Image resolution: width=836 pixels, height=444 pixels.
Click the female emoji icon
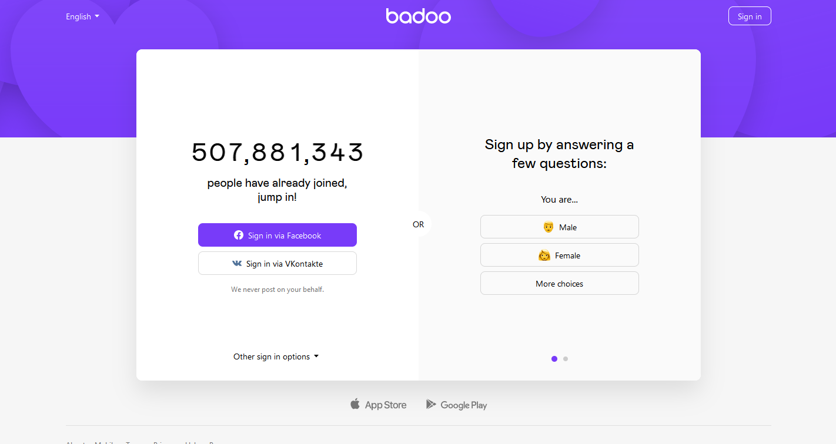pyautogui.click(x=544, y=255)
